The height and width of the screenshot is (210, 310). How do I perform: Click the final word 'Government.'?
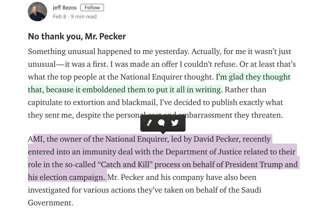coord(50,203)
